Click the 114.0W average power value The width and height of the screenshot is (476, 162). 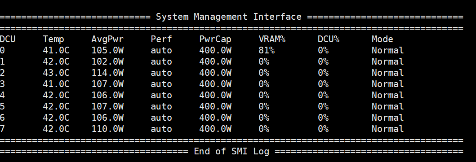(107, 73)
